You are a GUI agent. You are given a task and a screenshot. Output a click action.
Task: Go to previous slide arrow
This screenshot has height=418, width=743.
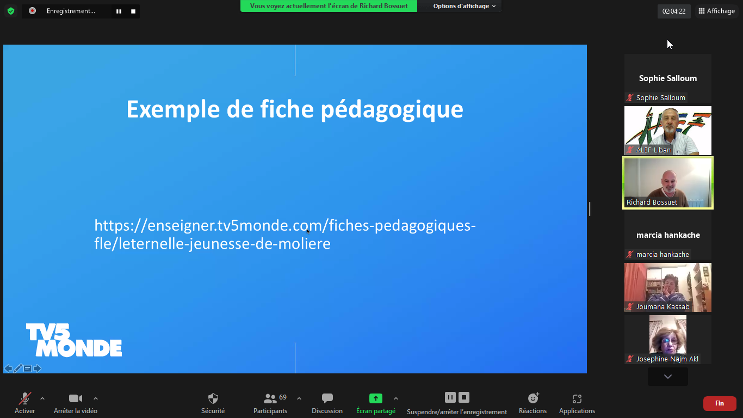[x=8, y=368]
